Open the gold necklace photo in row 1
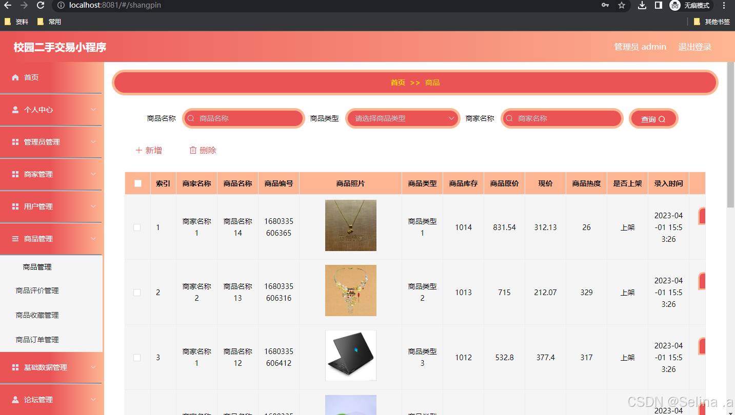Screen dimensions: 735x415 (x=351, y=225)
